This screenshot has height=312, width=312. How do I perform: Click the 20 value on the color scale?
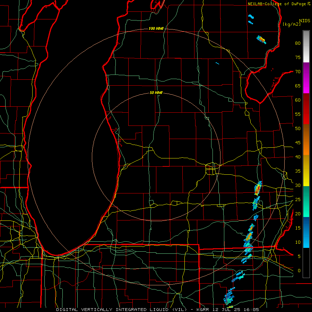pyautogui.click(x=298, y=214)
